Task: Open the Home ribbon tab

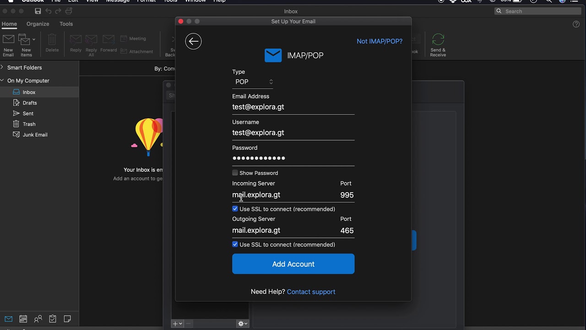Action: (9, 24)
